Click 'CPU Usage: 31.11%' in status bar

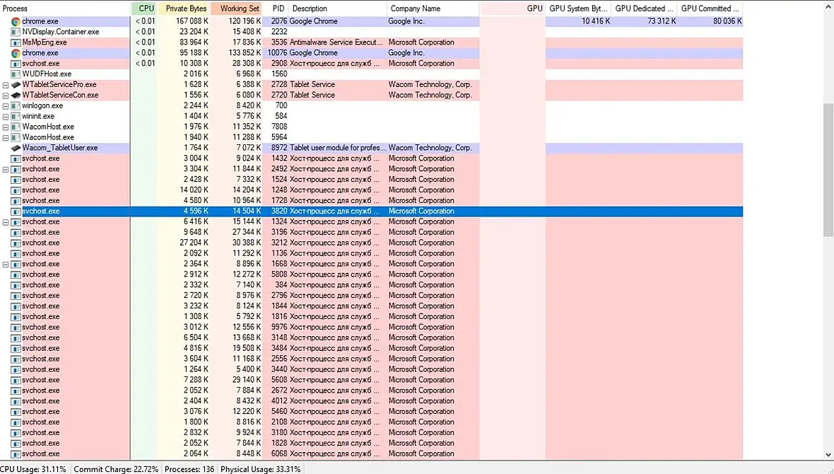click(x=33, y=469)
